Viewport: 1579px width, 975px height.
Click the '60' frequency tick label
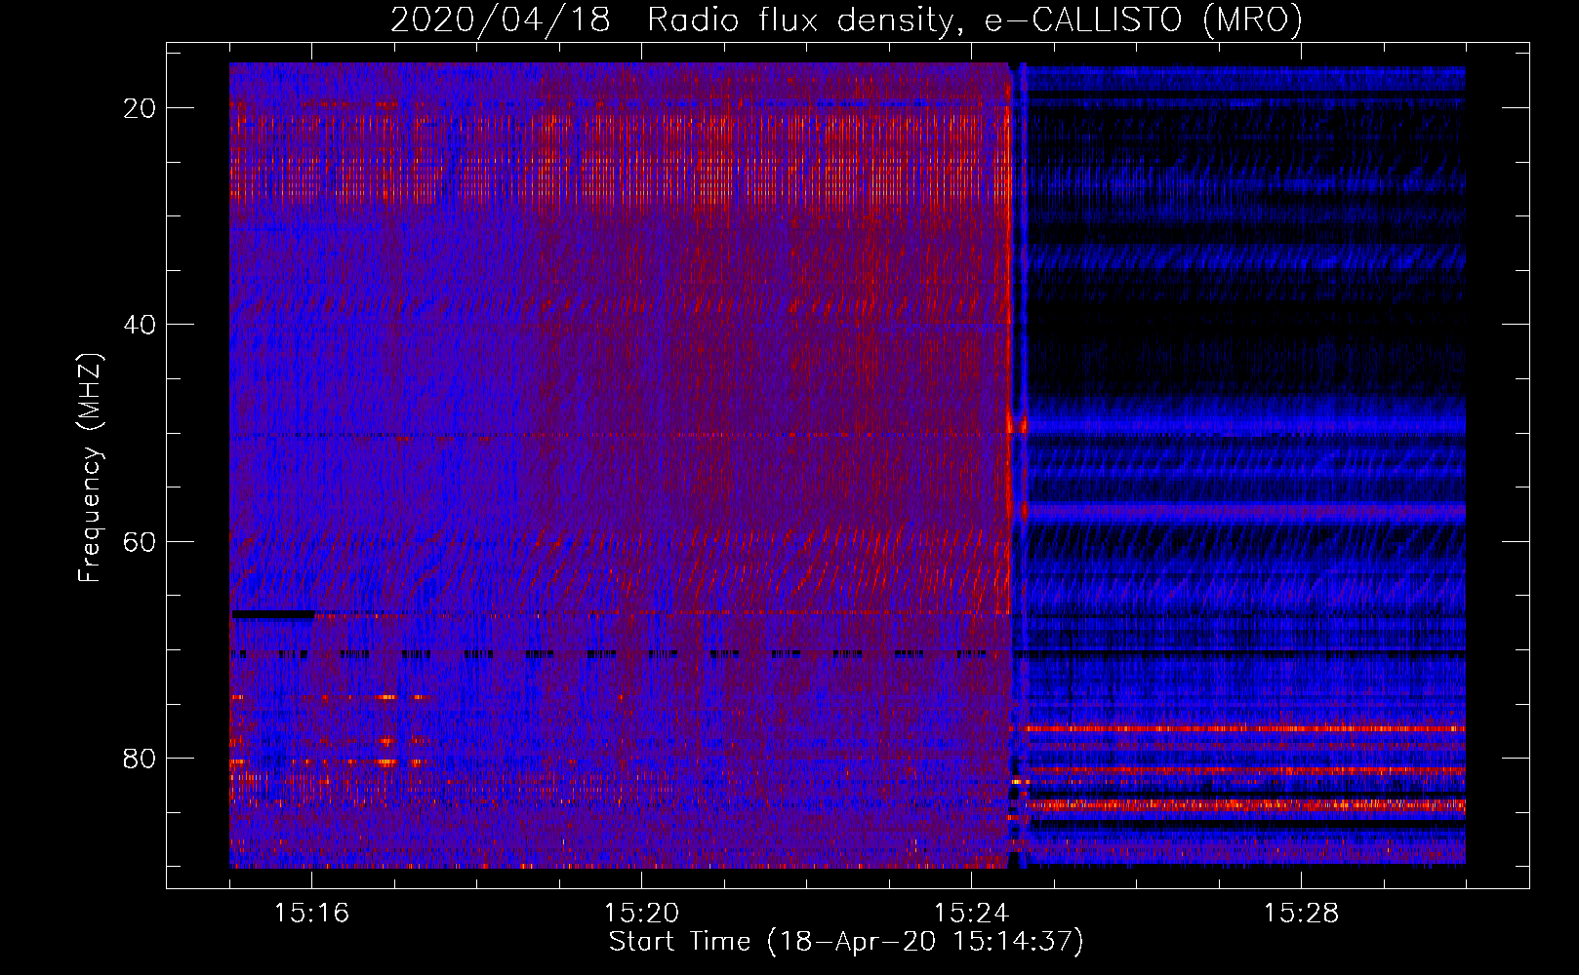(140, 541)
